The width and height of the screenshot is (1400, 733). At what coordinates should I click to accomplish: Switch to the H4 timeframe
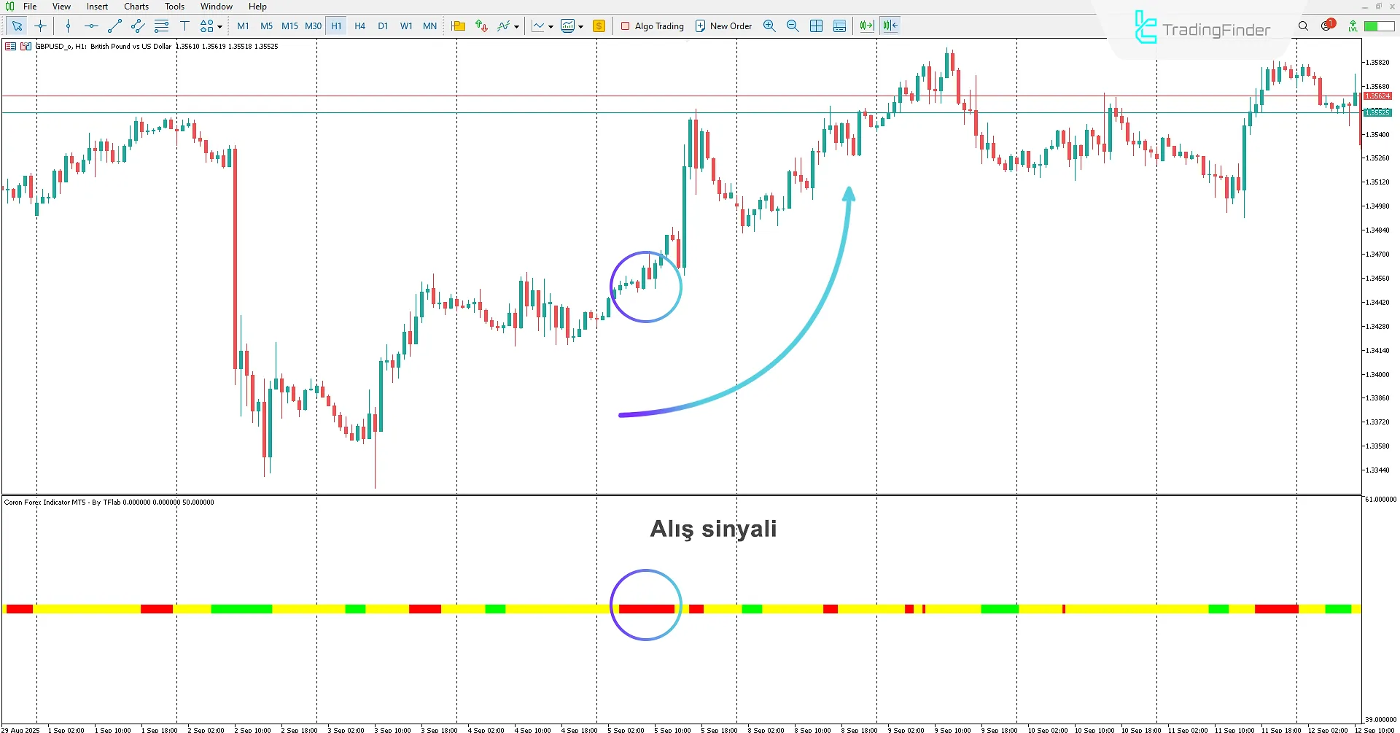coord(359,26)
